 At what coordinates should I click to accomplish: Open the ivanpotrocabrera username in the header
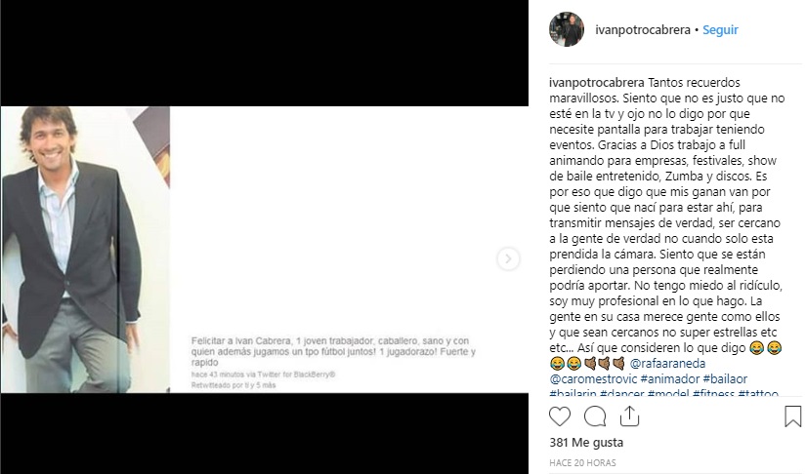[x=643, y=30]
